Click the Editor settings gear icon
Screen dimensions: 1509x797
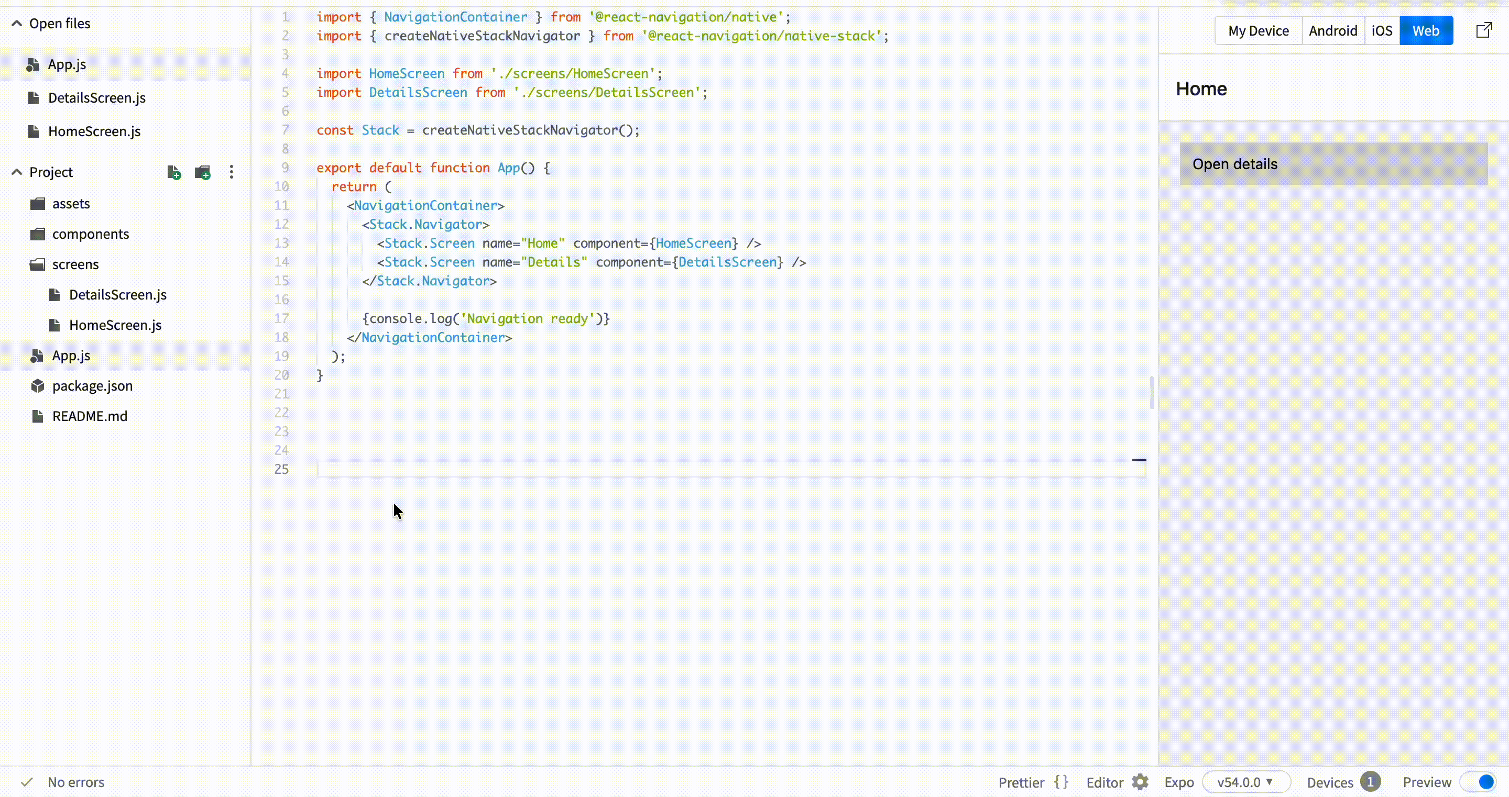click(1140, 782)
